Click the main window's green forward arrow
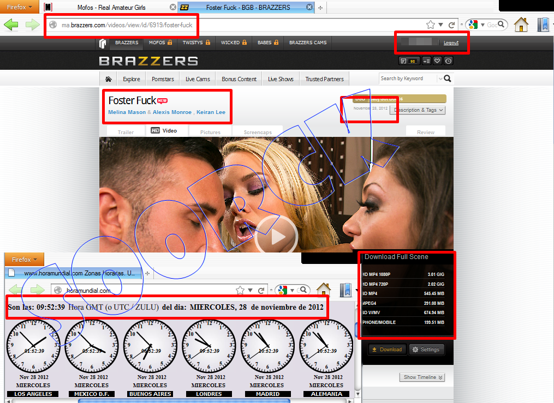This screenshot has height=403, width=554. click(33, 25)
